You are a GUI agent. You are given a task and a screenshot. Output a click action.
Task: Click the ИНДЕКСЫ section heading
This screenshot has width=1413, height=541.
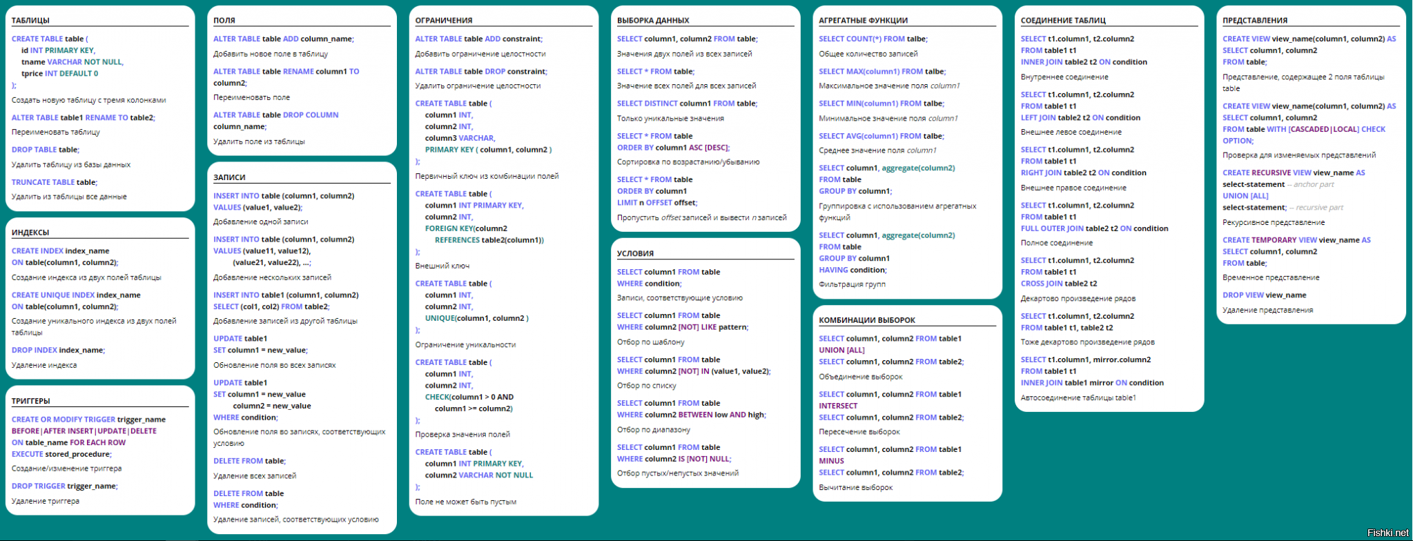[x=30, y=233]
